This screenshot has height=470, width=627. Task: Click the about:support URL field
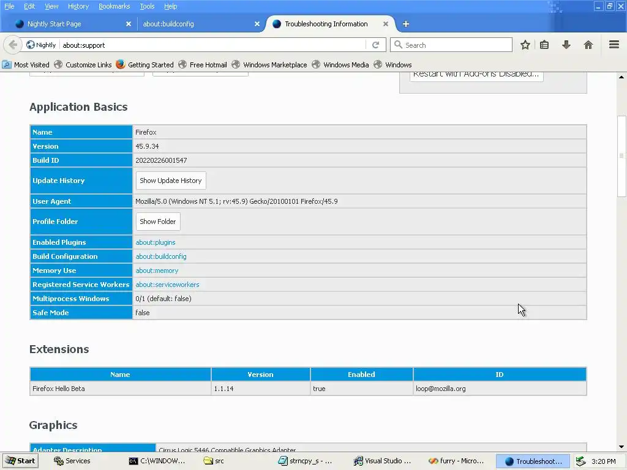coord(213,45)
